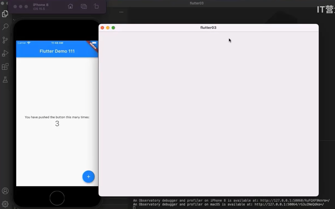Click the DEBUG banner ribbon in simulator
The height and width of the screenshot is (209, 335).
tap(92, 46)
